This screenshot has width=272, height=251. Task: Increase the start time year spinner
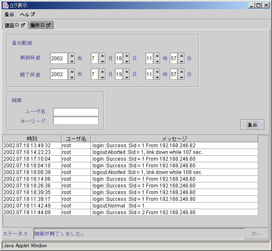[x=72, y=56]
